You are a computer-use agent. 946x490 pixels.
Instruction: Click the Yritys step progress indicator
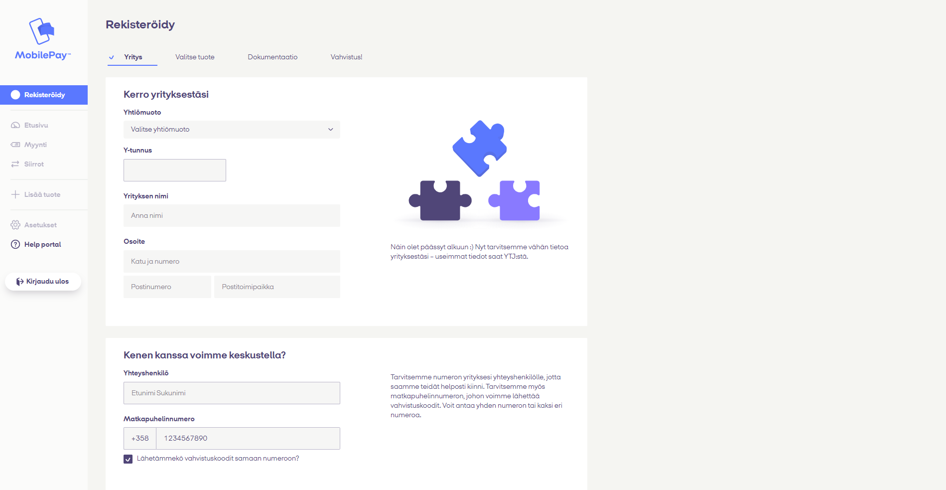133,57
